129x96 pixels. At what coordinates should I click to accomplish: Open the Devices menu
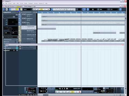coord(36,3)
